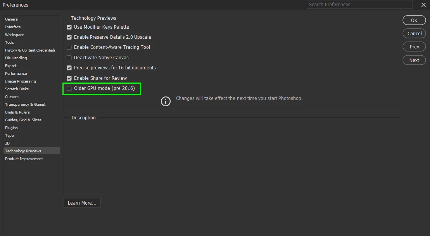
Task: Go to previous page with Prev
Action: click(x=414, y=47)
